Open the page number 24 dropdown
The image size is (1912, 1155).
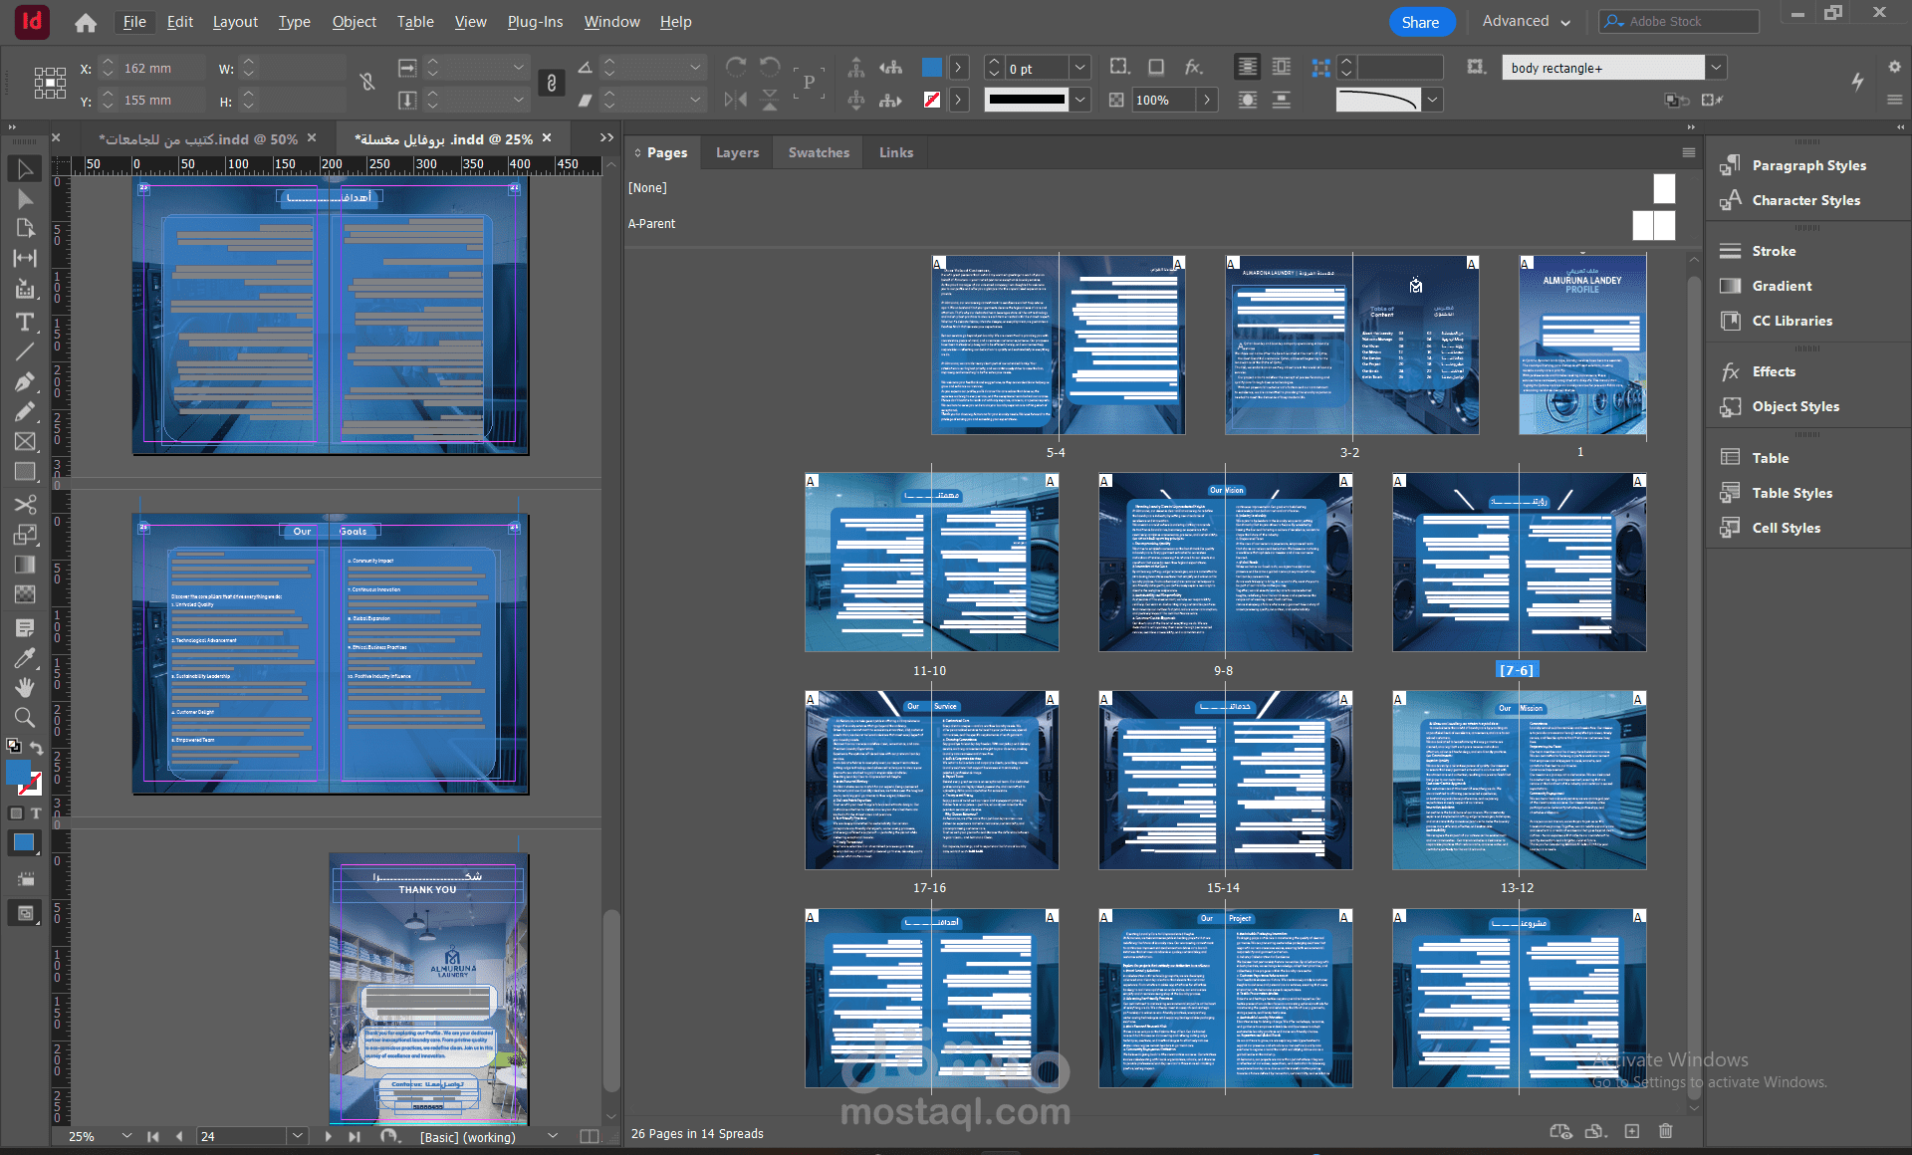click(x=297, y=1136)
